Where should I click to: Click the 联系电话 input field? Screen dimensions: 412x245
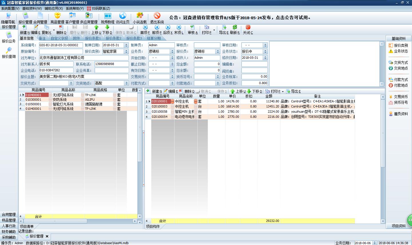pos(112,64)
